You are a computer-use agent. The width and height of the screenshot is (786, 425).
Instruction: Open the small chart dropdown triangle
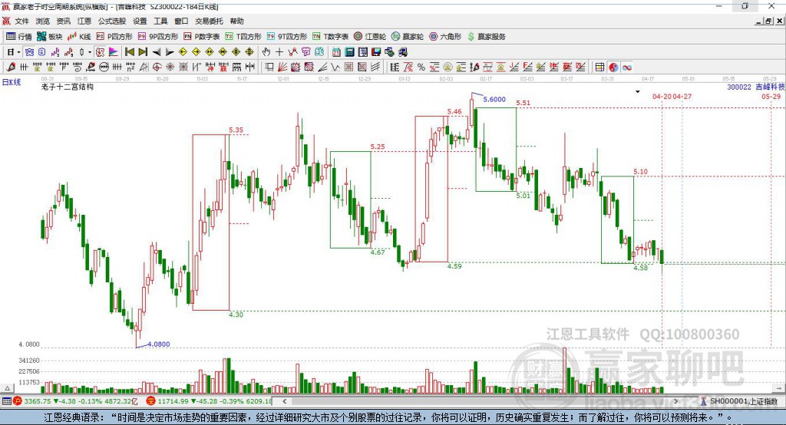638,92
